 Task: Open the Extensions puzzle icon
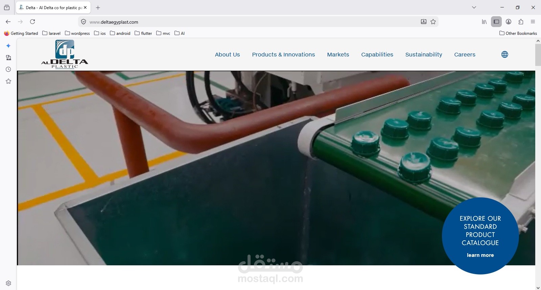coord(521,22)
